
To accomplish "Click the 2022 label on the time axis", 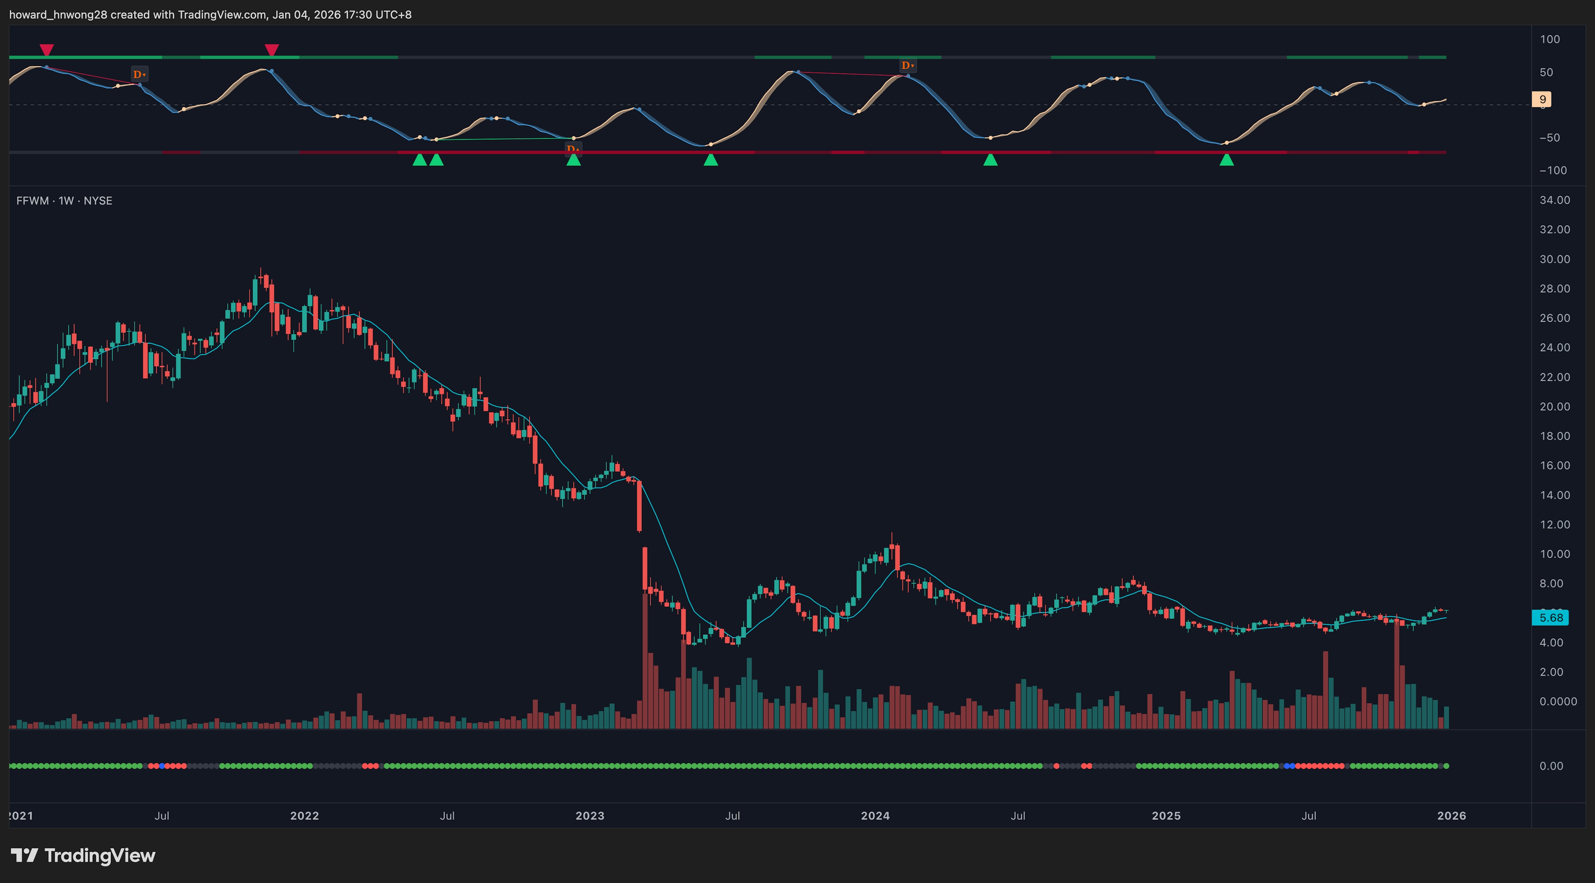I will pyautogui.click(x=304, y=816).
